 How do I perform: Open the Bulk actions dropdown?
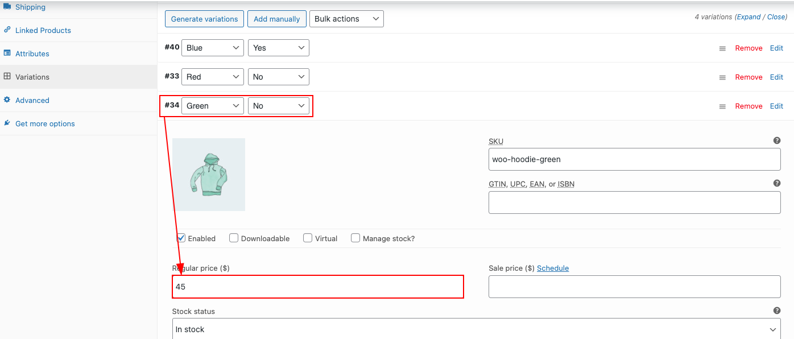tap(347, 19)
